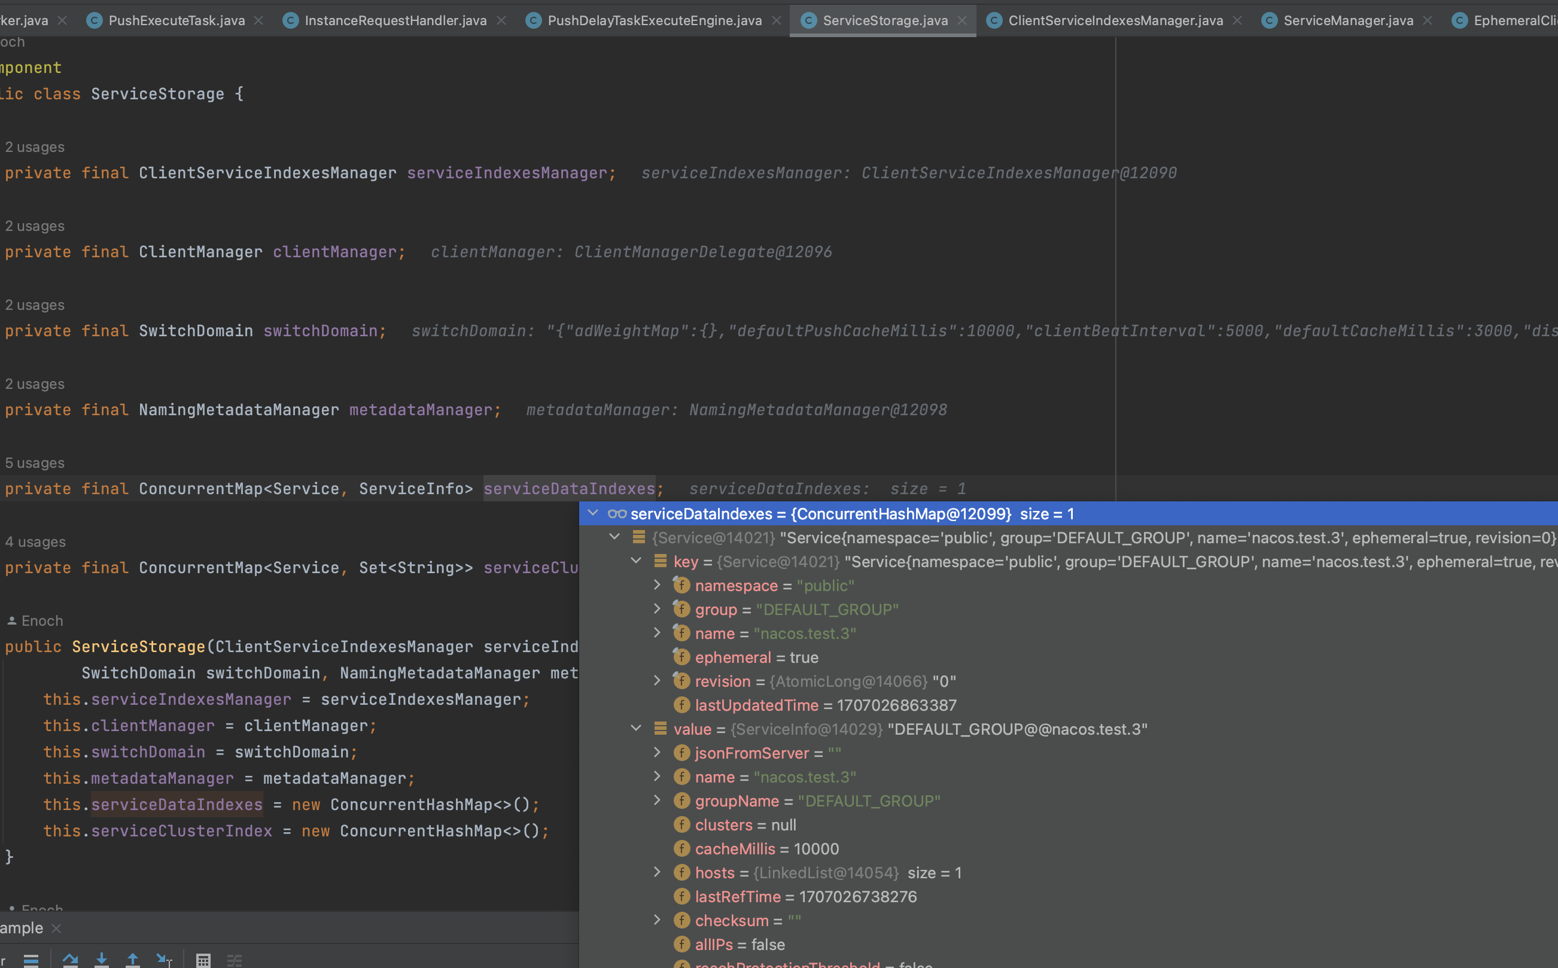Expand groupName = "DEFAULT_GROUP" field

tap(657, 800)
